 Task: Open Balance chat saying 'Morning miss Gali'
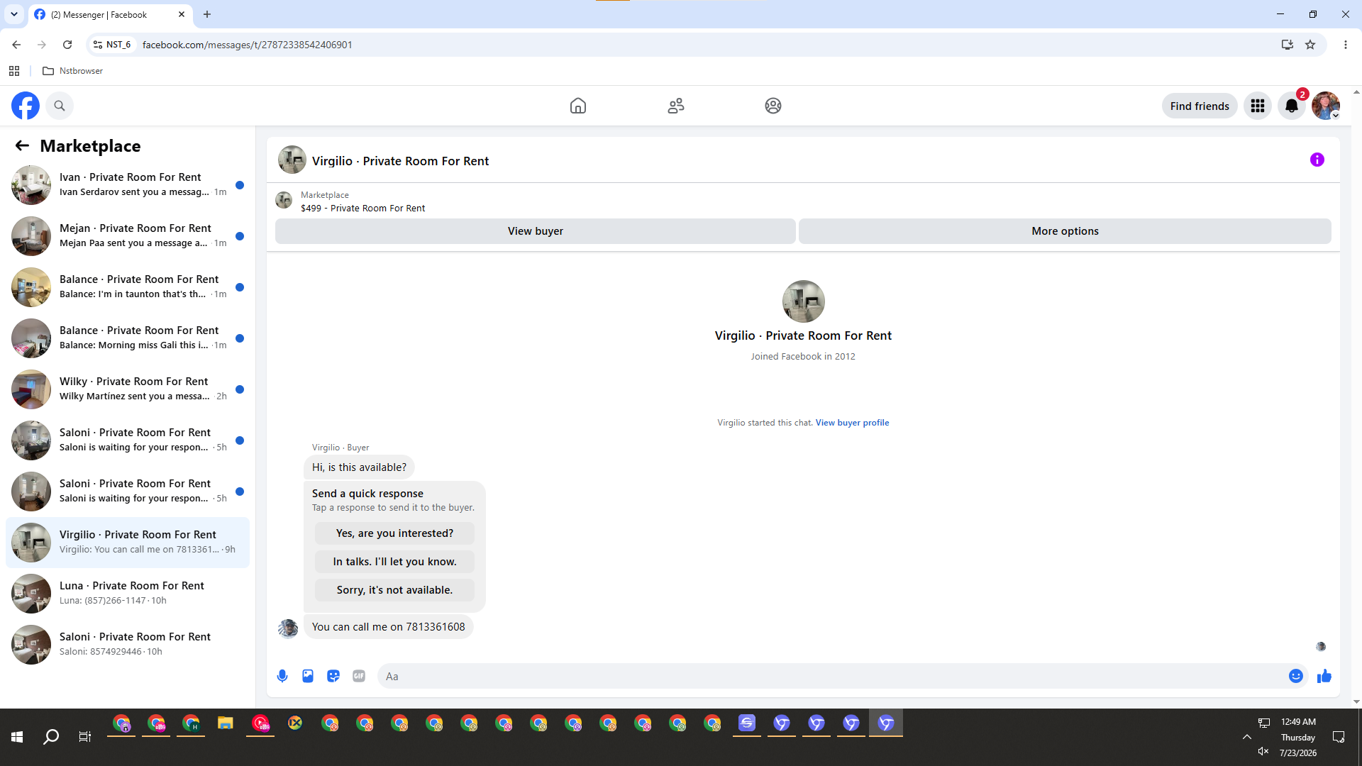coord(128,338)
